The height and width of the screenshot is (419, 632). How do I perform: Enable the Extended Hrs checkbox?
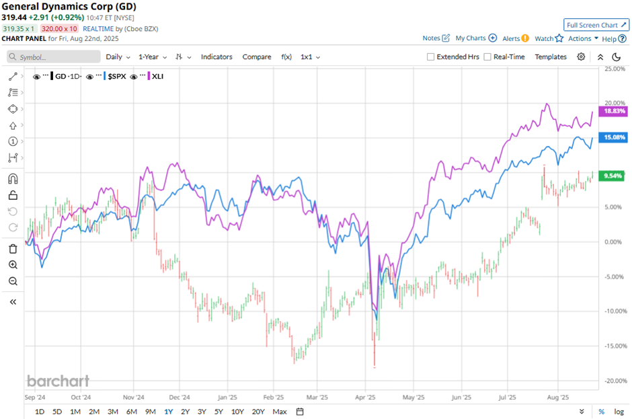pyautogui.click(x=430, y=57)
